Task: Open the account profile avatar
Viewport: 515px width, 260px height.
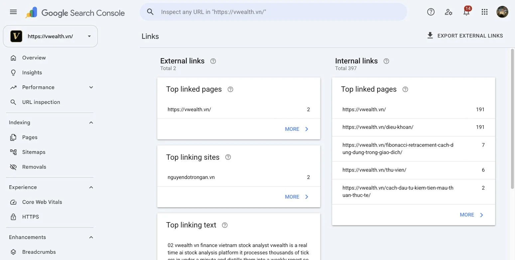Action: (502, 12)
